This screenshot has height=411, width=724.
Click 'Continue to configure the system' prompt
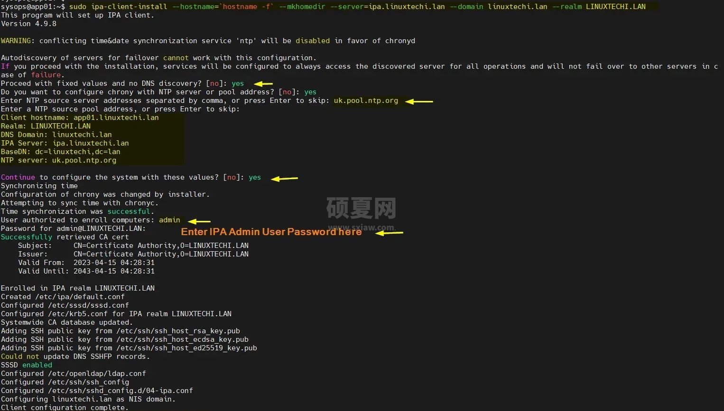131,177
